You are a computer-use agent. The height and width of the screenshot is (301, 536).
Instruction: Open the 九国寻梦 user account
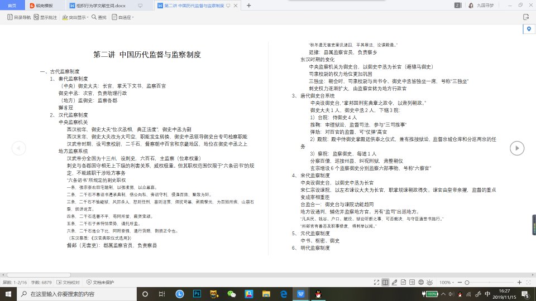[481, 6]
